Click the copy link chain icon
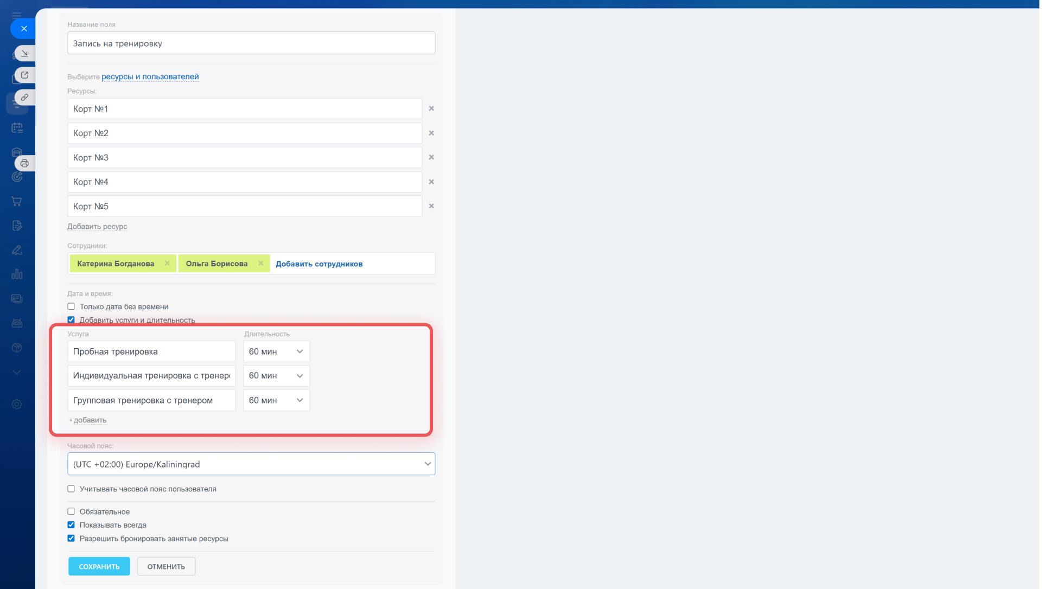This screenshot has width=1045, height=589. click(x=24, y=98)
